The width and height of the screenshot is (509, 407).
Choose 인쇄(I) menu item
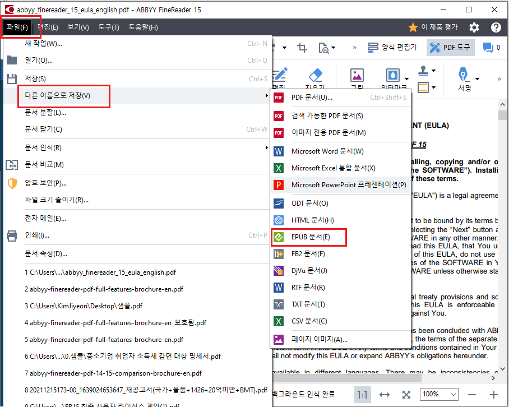(x=137, y=235)
